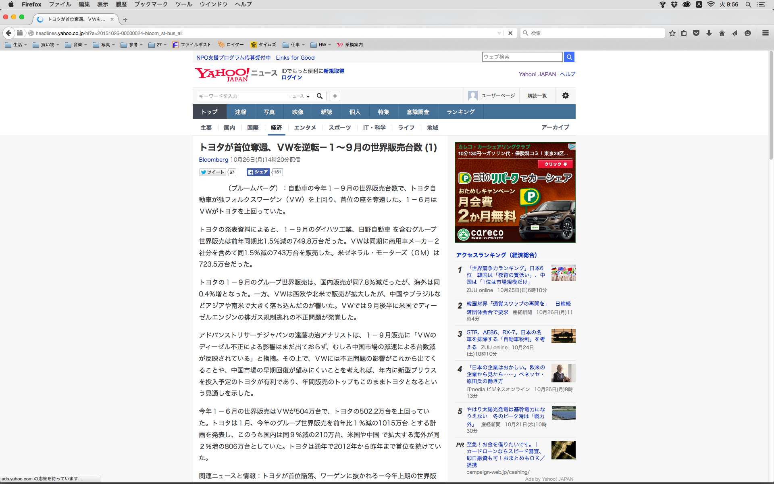Click the ログイン link
Viewport: 774px width, 484px height.
pos(291,77)
